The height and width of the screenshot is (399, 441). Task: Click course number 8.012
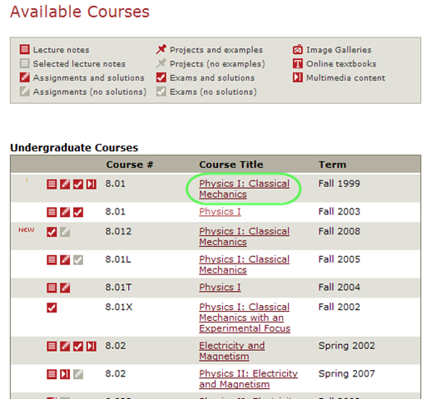(118, 231)
